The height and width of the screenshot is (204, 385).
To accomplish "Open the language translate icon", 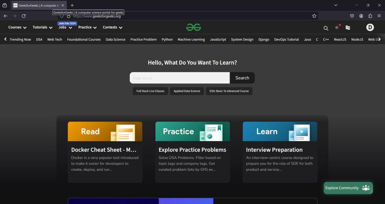I will pyautogui.click(x=348, y=27).
